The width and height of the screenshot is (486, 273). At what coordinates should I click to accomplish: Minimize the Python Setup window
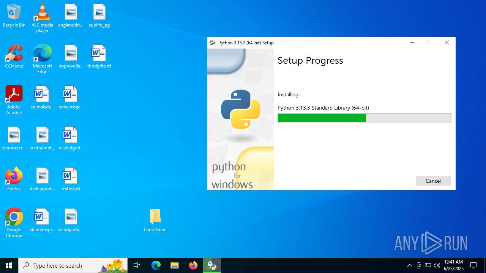pyautogui.click(x=412, y=42)
